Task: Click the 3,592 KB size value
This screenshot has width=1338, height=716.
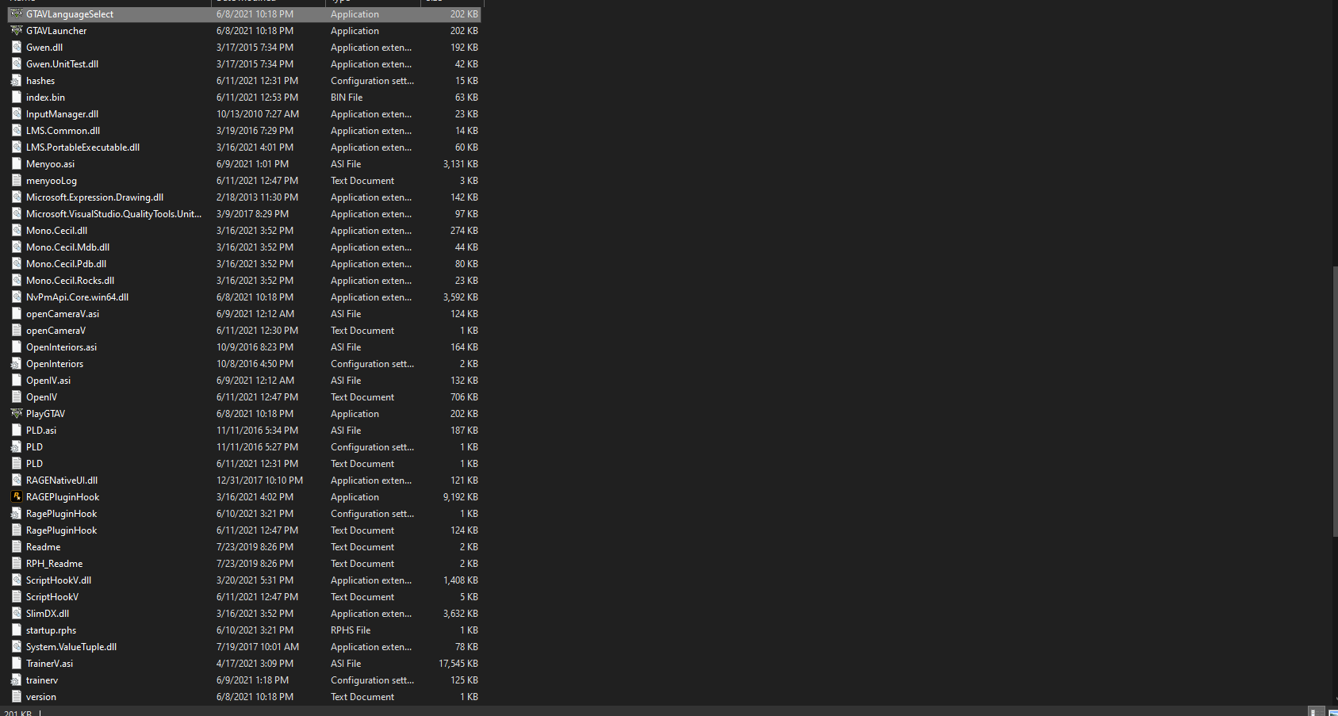Action: coord(460,297)
